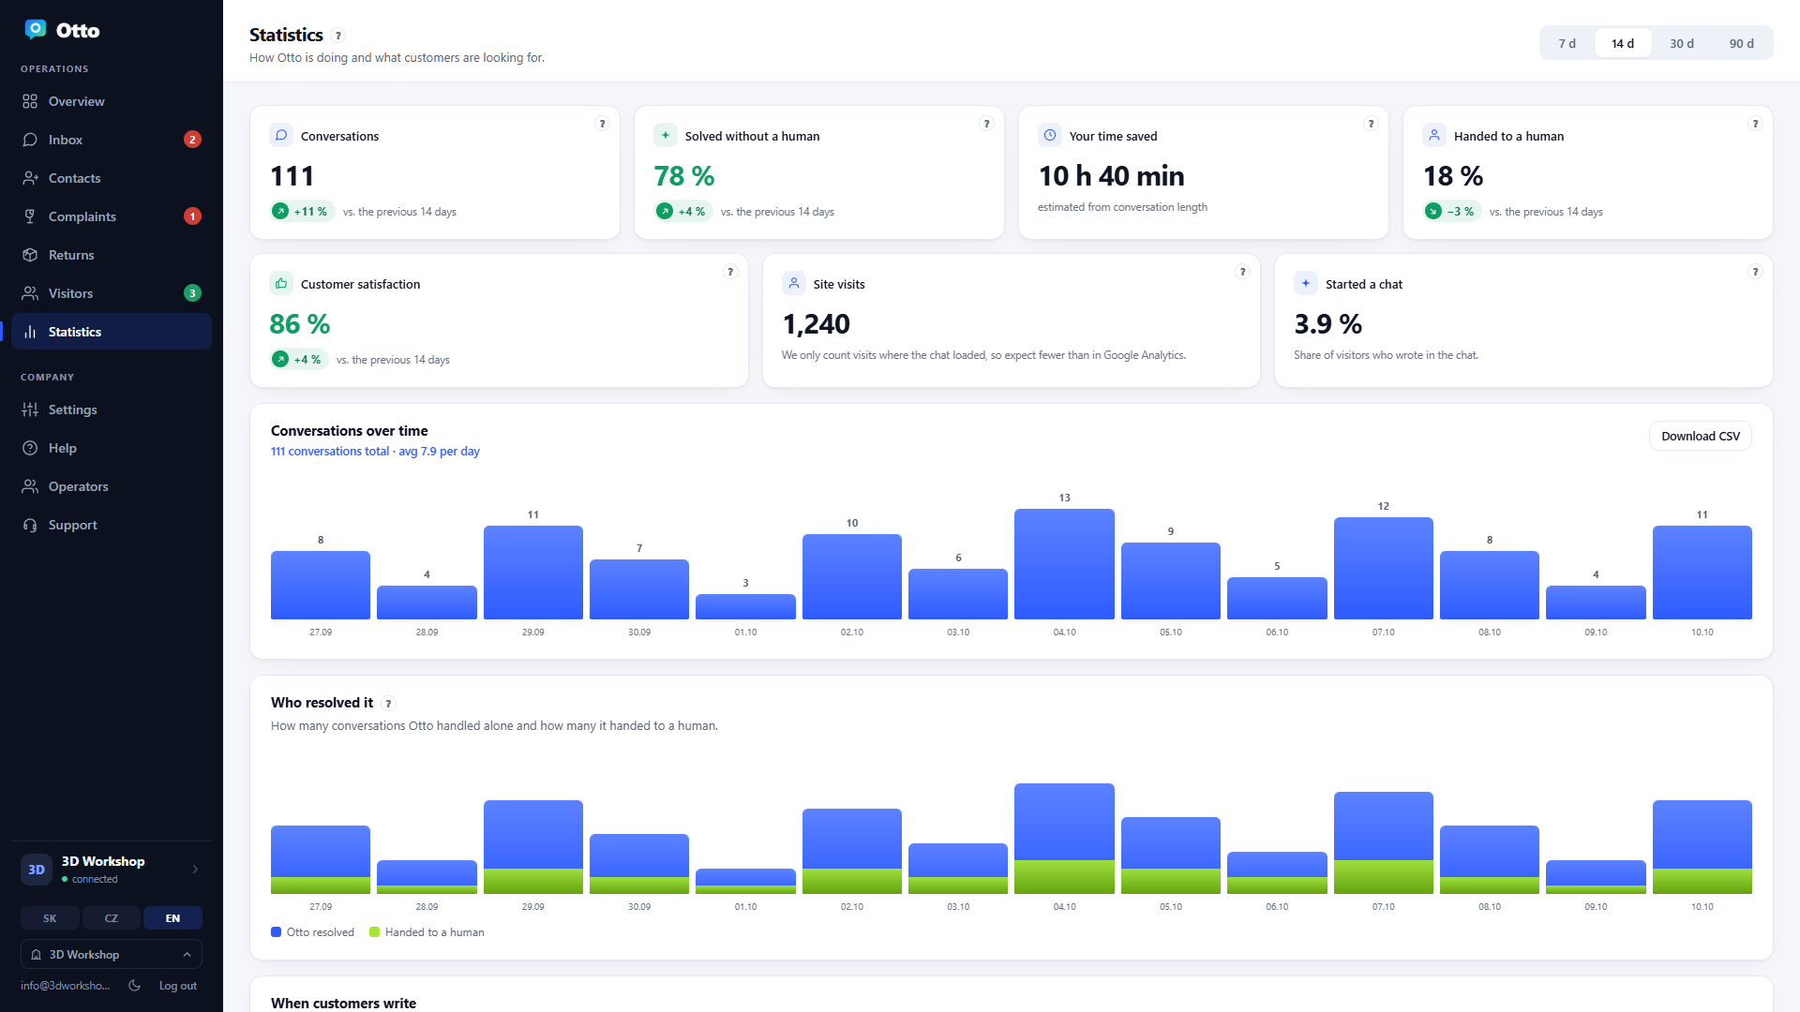
Task: Open the Statistics sidebar item
Action: pos(112,332)
